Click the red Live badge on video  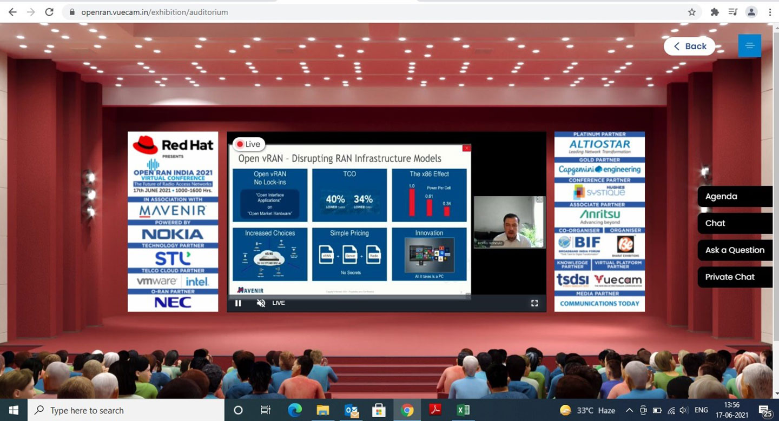(248, 144)
